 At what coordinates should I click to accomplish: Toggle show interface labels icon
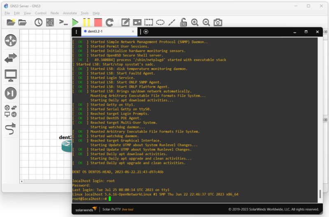[x=50, y=22]
